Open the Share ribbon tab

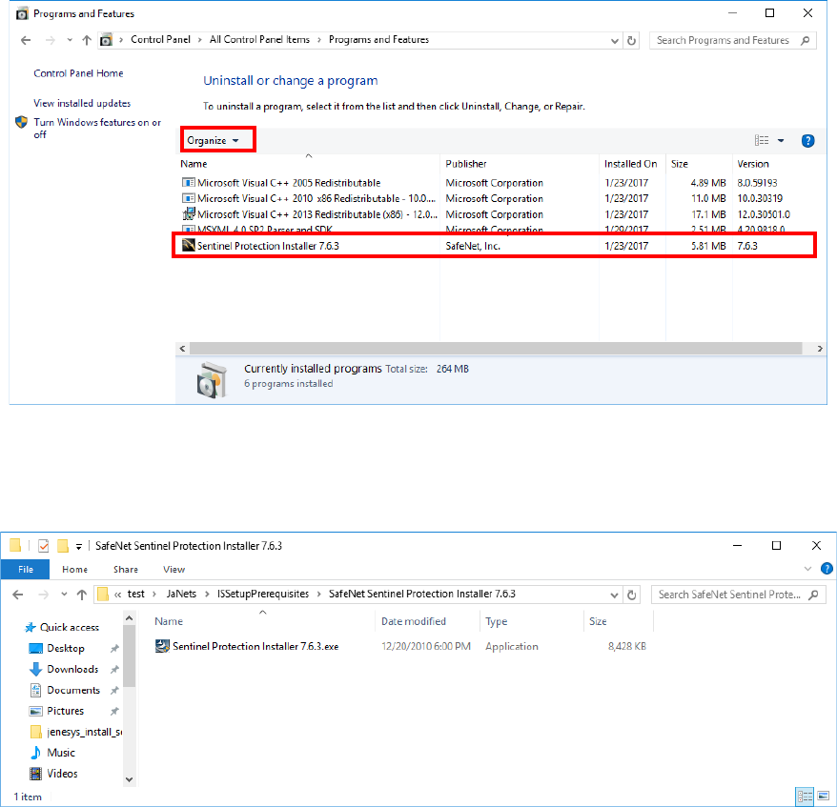tap(126, 569)
